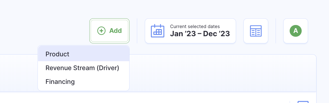Click the 'Jan '23' start date text
Image resolution: width=329 pixels, height=103 pixels.
pyautogui.click(x=183, y=34)
